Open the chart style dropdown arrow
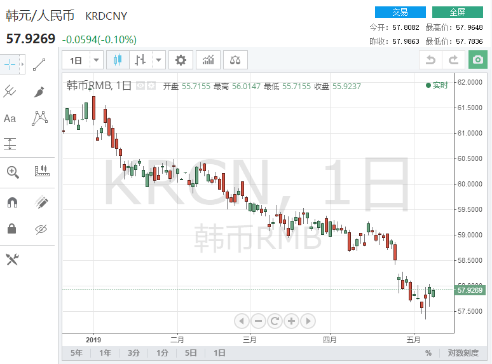 (159, 60)
